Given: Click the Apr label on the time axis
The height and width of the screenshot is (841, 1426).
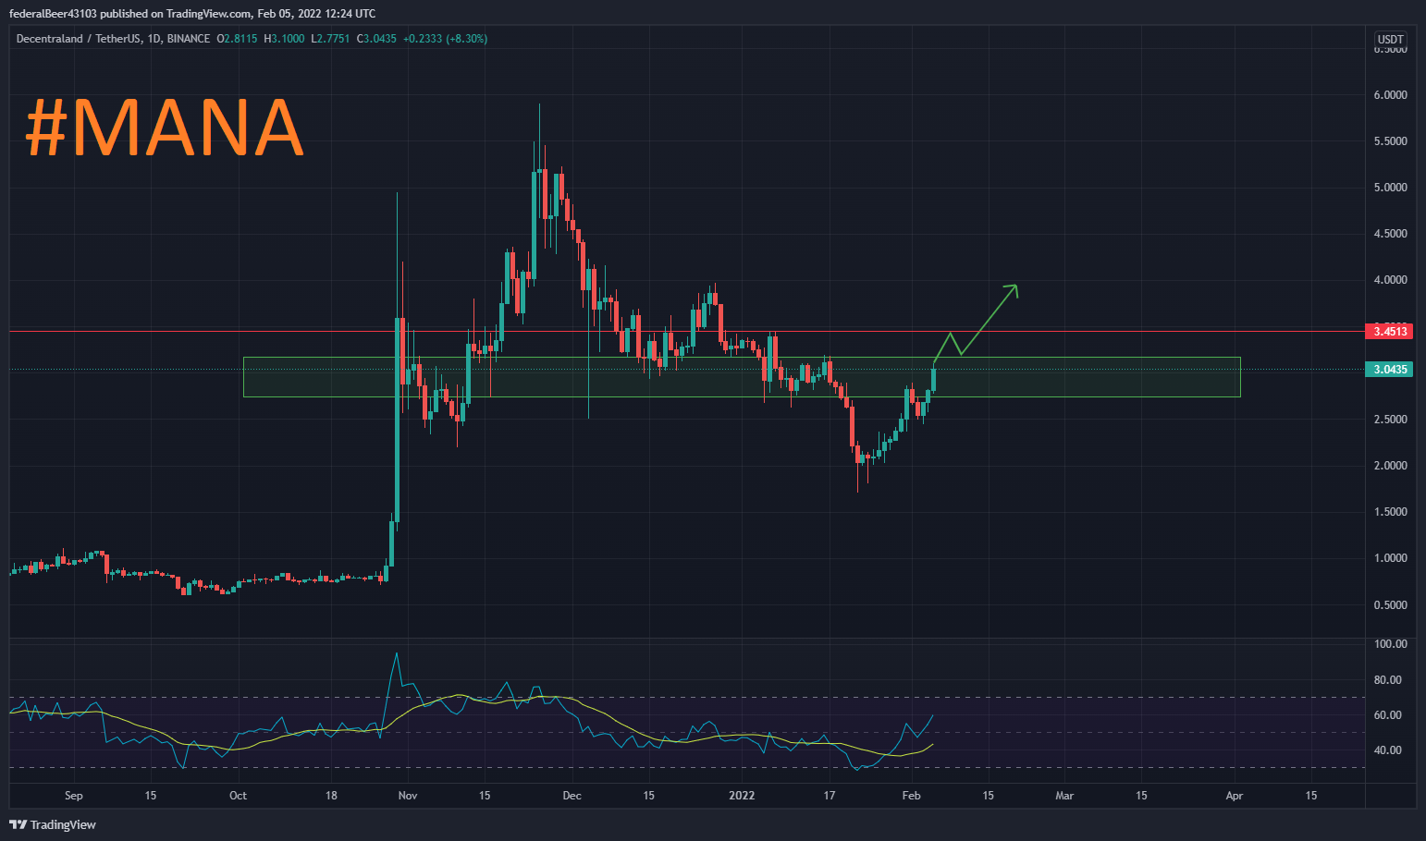Looking at the screenshot, I should pyautogui.click(x=1234, y=796).
